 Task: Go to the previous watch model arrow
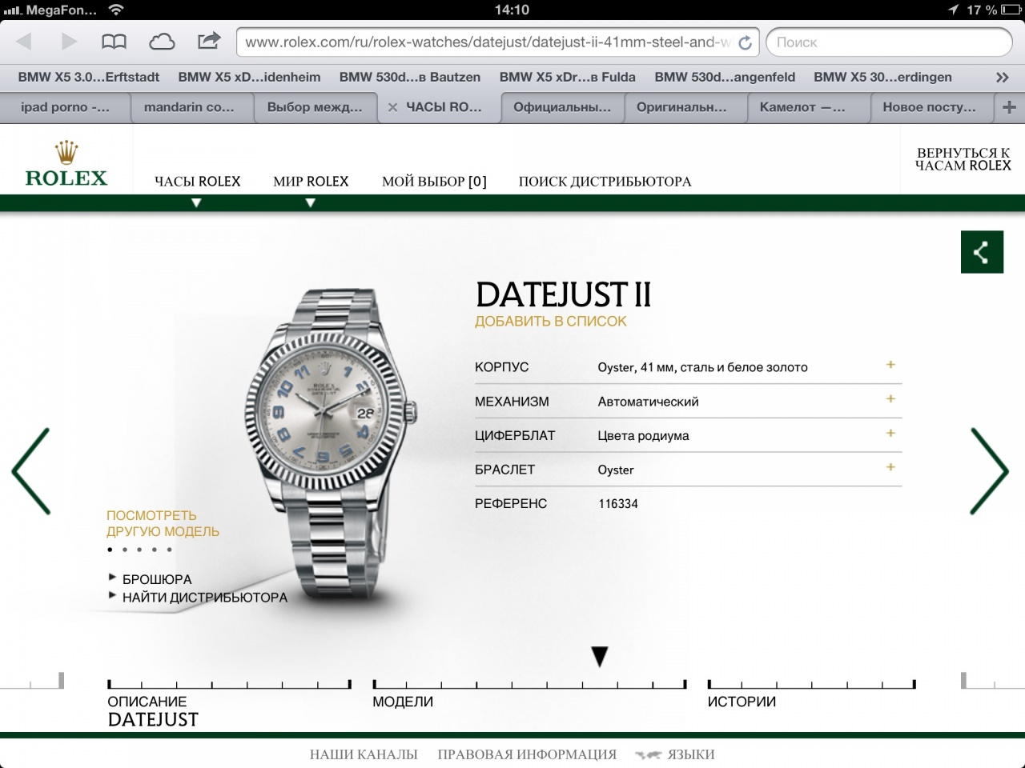[x=32, y=470]
